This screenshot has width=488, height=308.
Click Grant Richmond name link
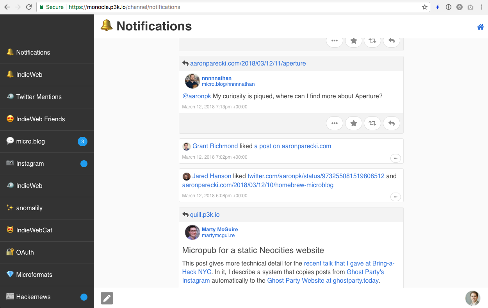pyautogui.click(x=215, y=146)
